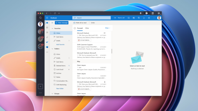Select the Mail icon in Outlook rail
Image resolution: width=198 pixels, height=111 pixels.
(47, 23)
